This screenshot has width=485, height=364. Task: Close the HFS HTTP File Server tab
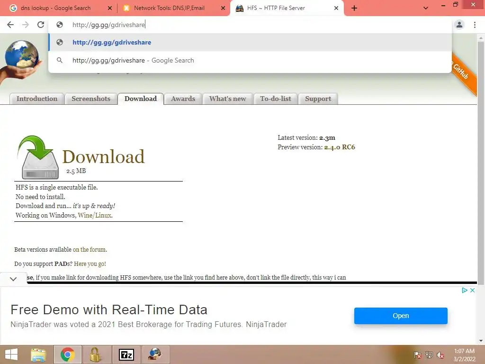click(336, 8)
